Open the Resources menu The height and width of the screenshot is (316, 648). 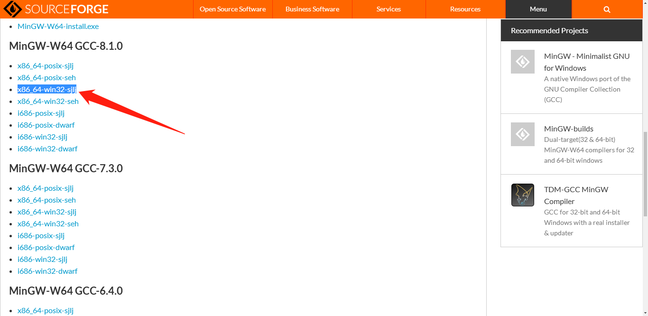(x=465, y=9)
